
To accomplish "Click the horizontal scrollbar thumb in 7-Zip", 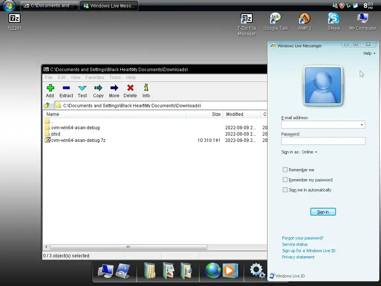I will tap(128, 247).
